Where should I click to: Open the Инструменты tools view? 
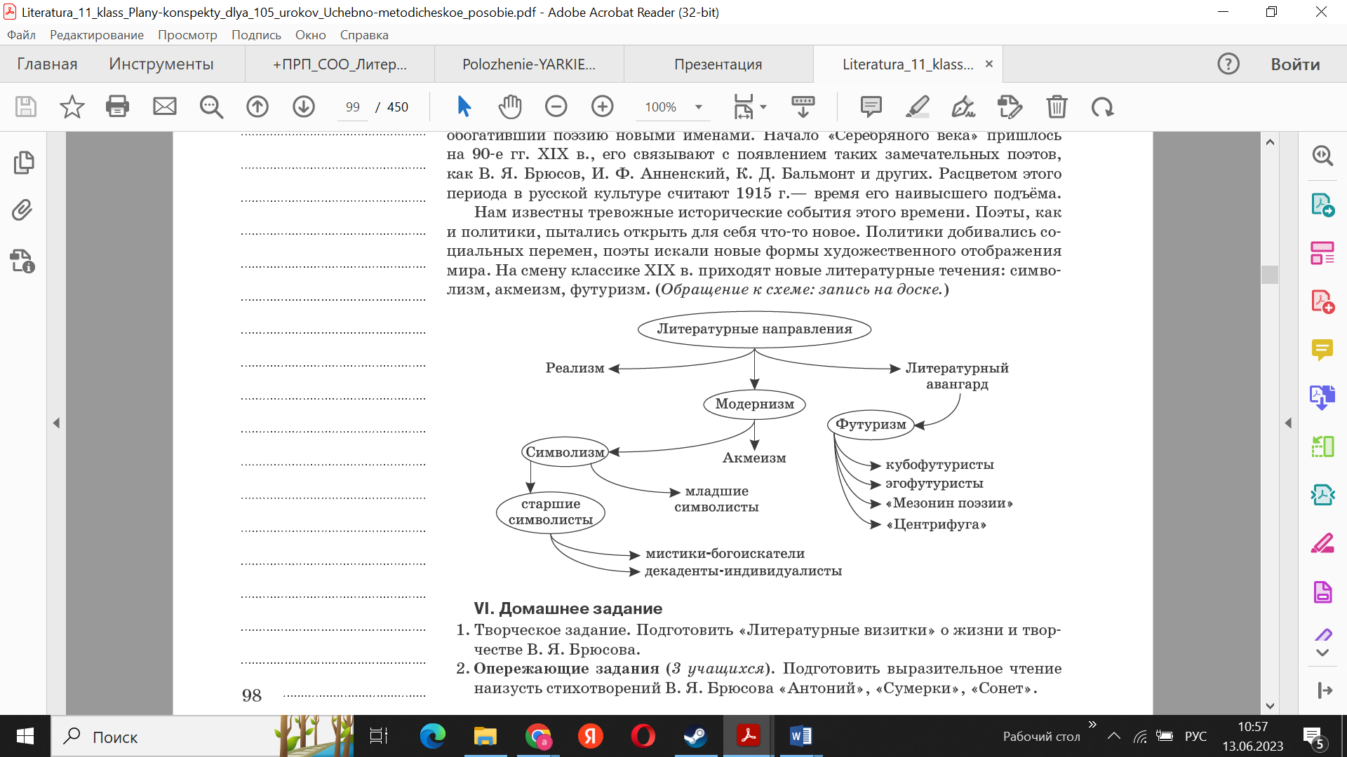pyautogui.click(x=161, y=64)
